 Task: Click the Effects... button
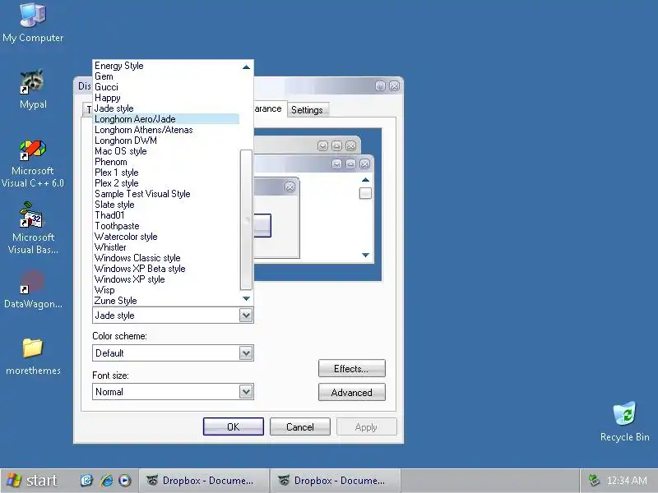click(x=352, y=369)
